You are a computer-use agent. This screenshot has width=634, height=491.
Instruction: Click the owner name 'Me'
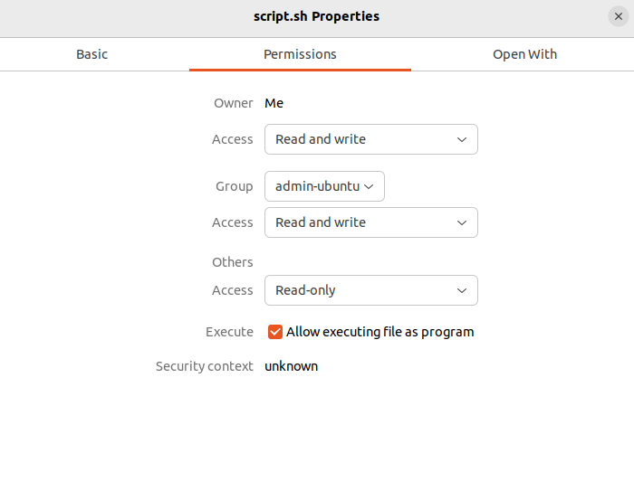tap(274, 103)
